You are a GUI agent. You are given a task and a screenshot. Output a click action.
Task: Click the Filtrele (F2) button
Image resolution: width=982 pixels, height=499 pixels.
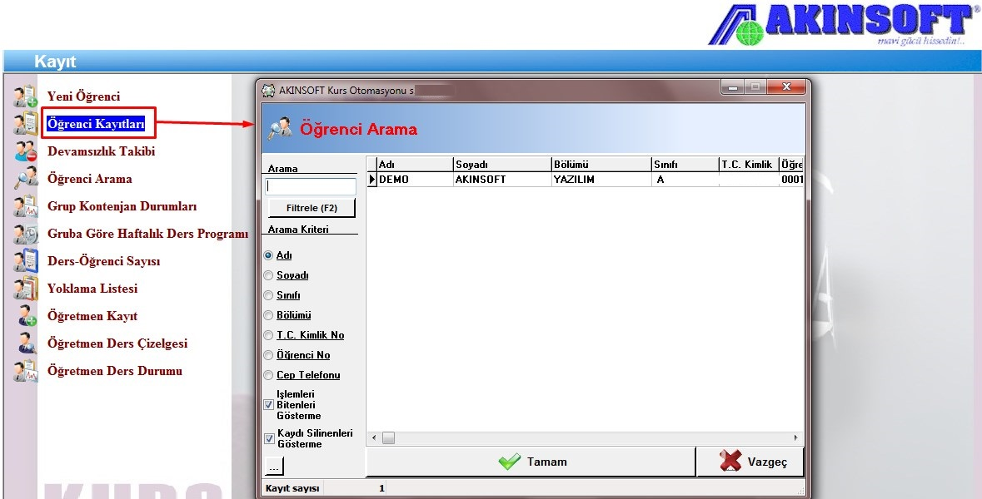coord(312,208)
